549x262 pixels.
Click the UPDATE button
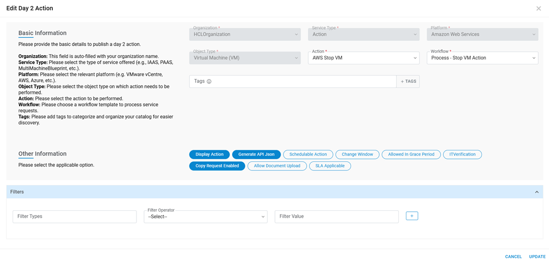(x=537, y=256)
